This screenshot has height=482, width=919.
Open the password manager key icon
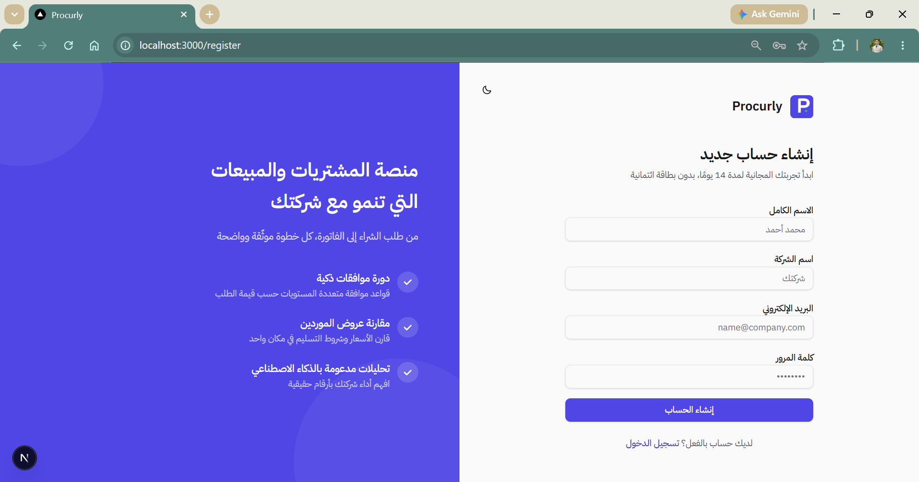(779, 45)
